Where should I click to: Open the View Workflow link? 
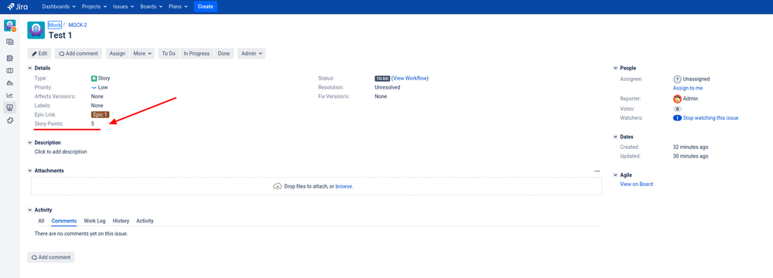[x=410, y=78]
